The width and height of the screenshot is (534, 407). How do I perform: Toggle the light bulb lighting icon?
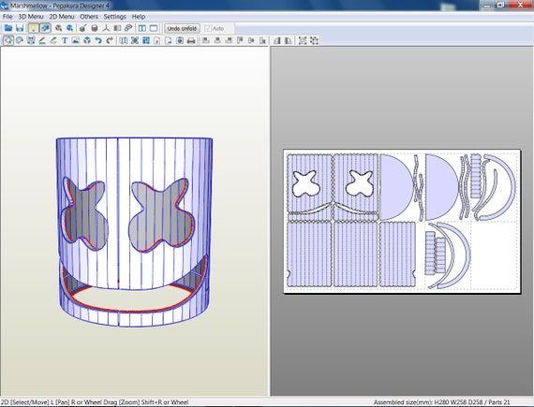click(x=34, y=28)
